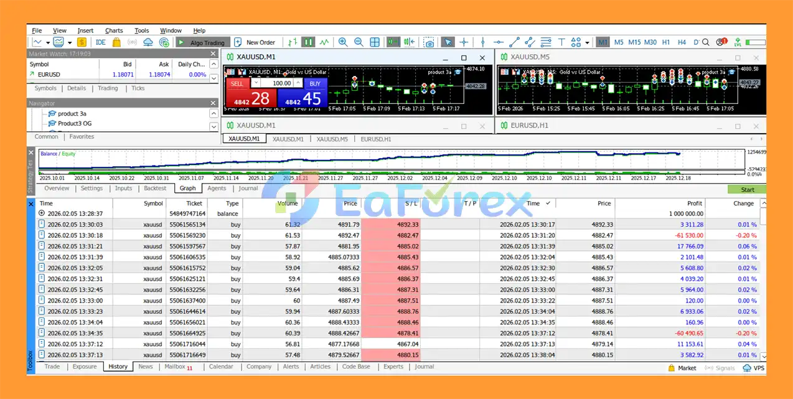Select the Fibonacci retracement tool

click(x=546, y=42)
